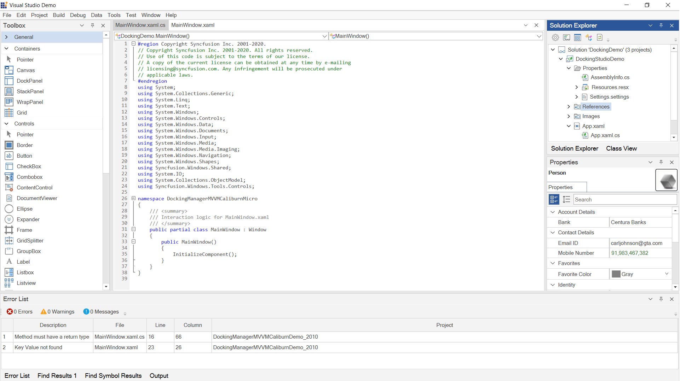This screenshot has height=381, width=680.
Task: Click the ContentControl toolbox icon
Action: click(9, 188)
